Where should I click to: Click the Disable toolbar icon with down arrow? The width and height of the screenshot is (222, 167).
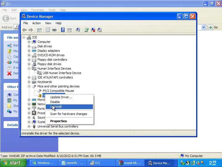[x=99, y=30]
